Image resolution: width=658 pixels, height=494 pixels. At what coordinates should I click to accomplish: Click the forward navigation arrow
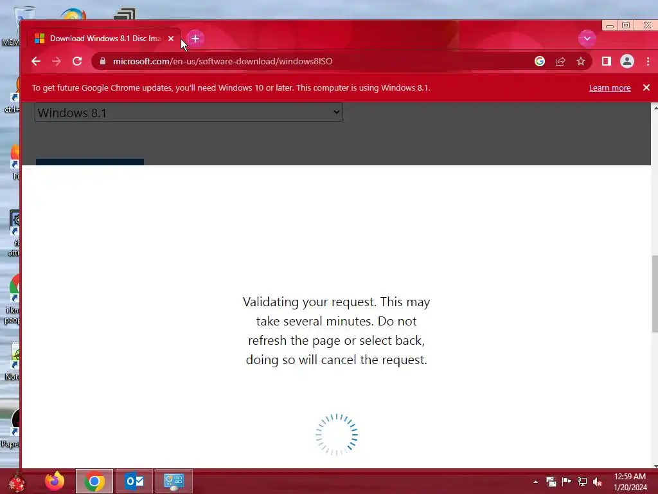pos(57,61)
